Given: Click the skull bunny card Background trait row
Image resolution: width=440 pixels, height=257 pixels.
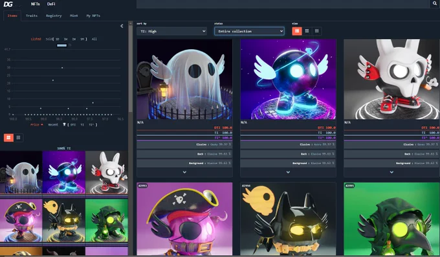Looking at the screenshot, I should (x=391, y=163).
